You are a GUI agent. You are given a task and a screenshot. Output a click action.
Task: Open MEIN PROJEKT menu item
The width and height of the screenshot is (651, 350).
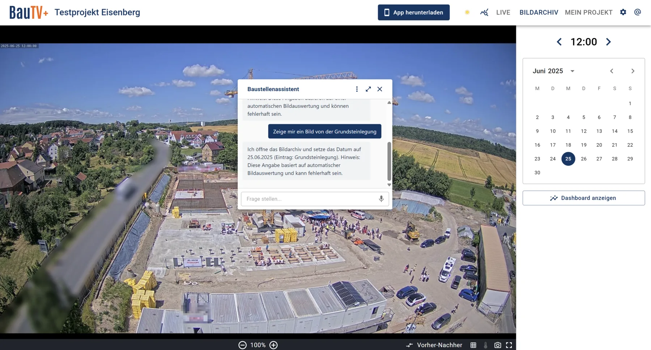589,12
